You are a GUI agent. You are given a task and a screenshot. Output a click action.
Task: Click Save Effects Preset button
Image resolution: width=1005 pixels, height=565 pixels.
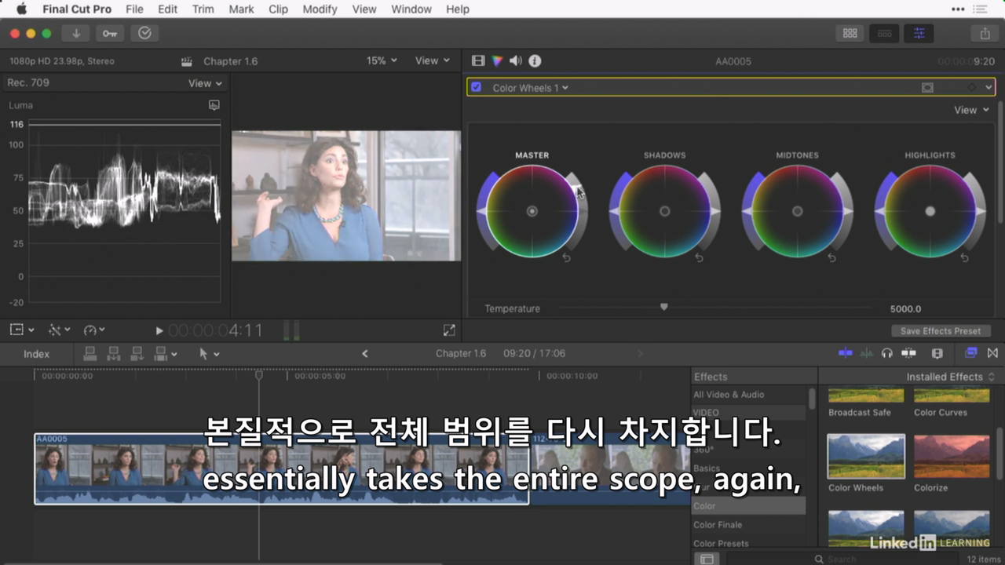point(941,331)
